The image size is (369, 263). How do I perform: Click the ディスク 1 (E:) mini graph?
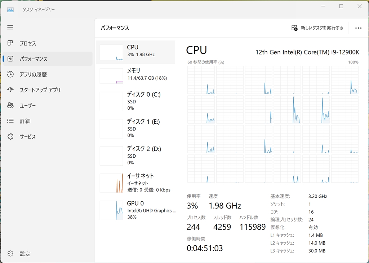[x=111, y=129]
